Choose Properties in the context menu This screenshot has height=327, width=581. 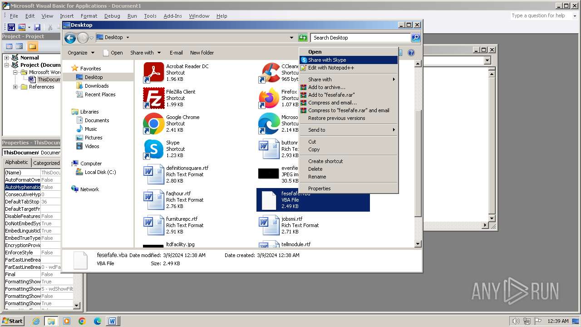(349, 188)
